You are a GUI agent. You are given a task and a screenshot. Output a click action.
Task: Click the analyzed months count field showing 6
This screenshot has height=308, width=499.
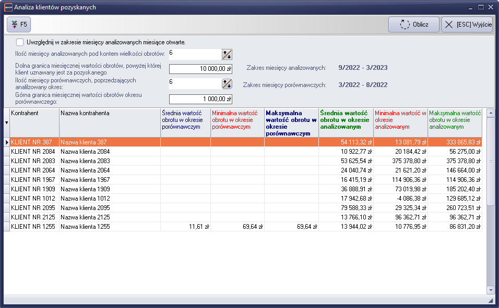(x=194, y=54)
